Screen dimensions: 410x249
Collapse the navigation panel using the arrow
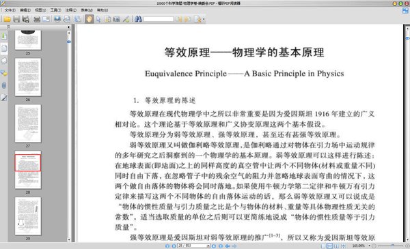68,27
